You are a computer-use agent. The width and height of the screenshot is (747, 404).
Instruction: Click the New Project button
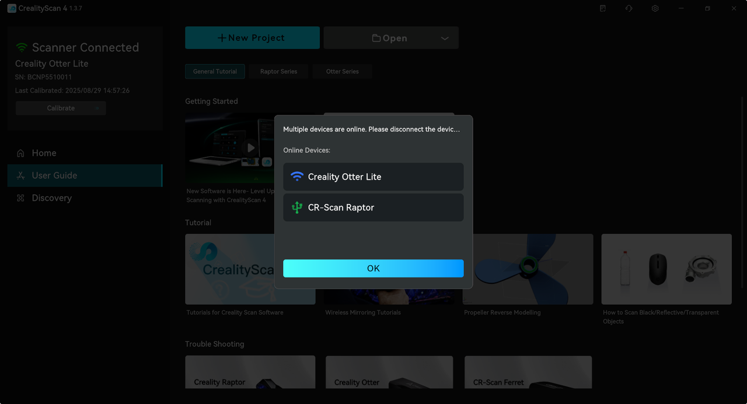click(252, 38)
